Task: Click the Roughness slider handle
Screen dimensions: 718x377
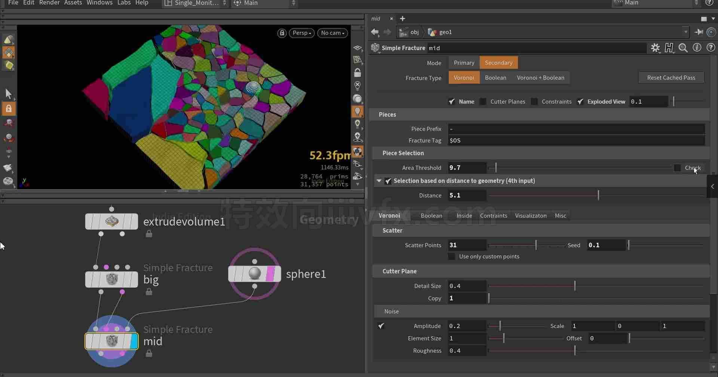Action: [x=575, y=351]
